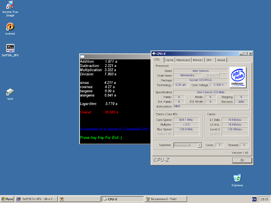Image resolution: width=271 pixels, height=203 pixels.
Task: Click the L1 Inst. 16 KBytes value
Action: (x=235, y=124)
